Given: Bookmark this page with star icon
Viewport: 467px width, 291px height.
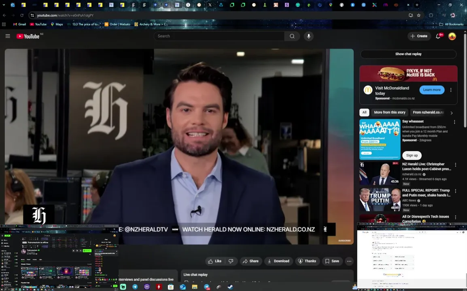Looking at the screenshot, I should click(419, 15).
